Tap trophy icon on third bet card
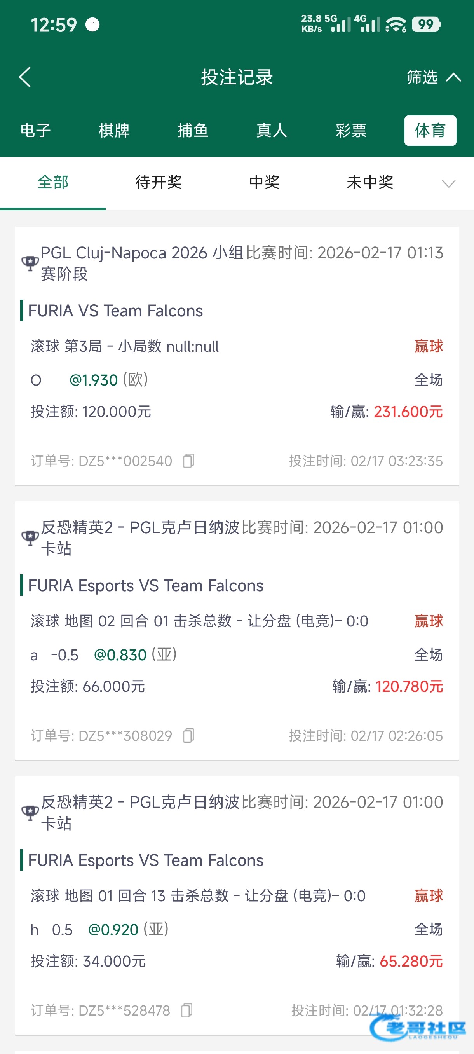 [x=30, y=812]
